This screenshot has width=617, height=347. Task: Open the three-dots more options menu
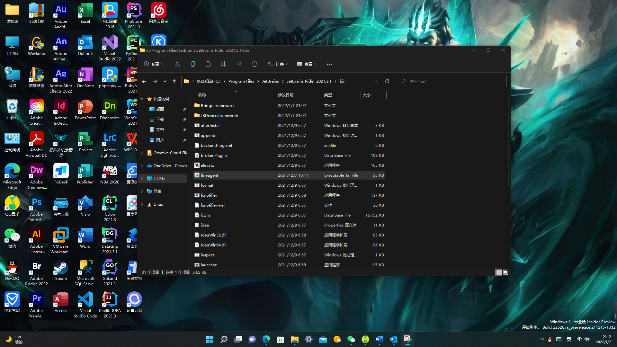[330, 64]
